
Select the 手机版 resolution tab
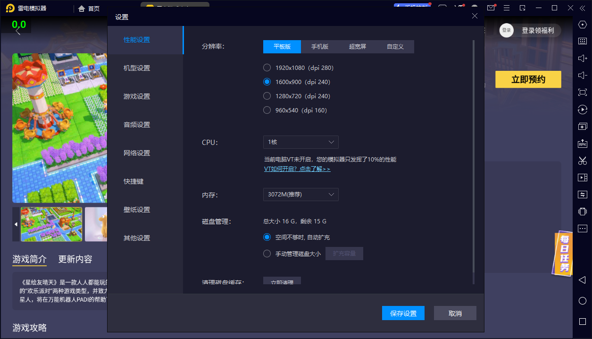coord(319,47)
